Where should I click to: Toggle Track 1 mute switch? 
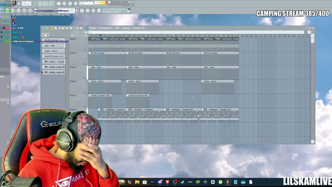(85, 50)
